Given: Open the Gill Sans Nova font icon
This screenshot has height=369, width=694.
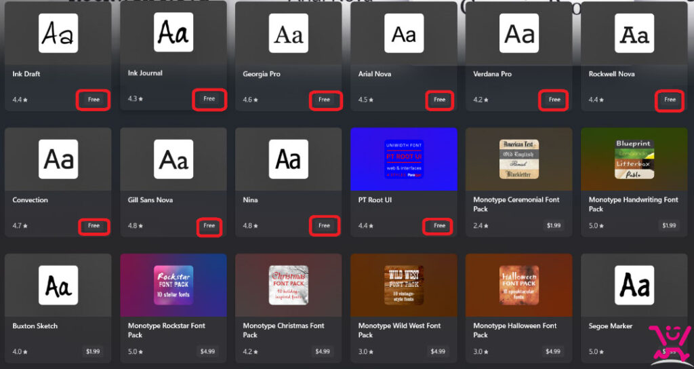Looking at the screenshot, I should tap(173, 159).
